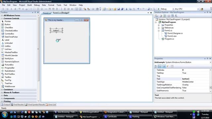212x119 pixels.
Task: Open the Error List tab
Action: click(51, 104)
